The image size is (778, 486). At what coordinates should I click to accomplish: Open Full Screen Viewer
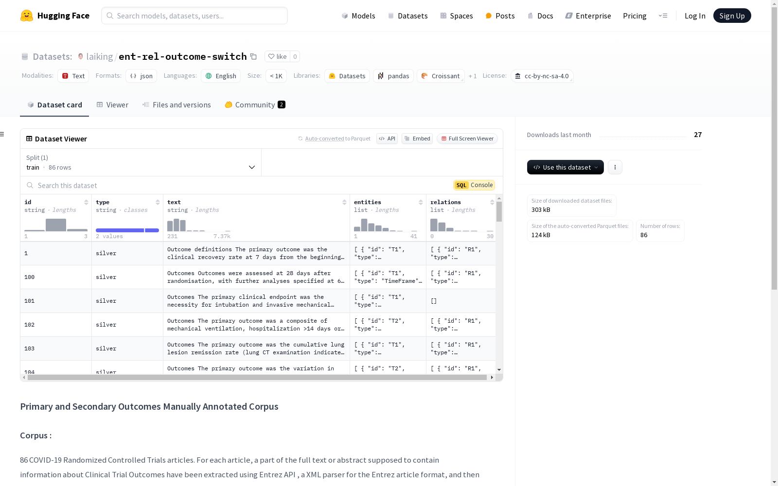click(467, 139)
